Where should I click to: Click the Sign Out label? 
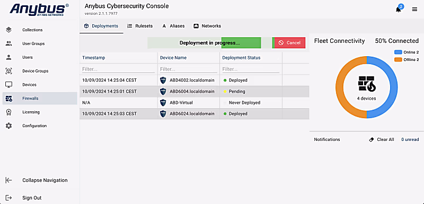coord(32,198)
